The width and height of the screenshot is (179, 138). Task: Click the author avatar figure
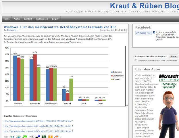click(168, 114)
